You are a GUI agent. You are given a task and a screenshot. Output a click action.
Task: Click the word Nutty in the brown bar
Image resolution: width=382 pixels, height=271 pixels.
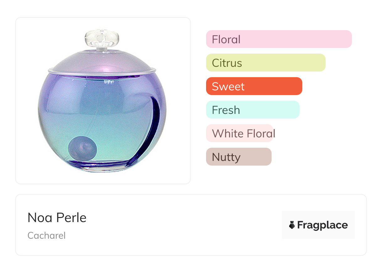pyautogui.click(x=226, y=157)
